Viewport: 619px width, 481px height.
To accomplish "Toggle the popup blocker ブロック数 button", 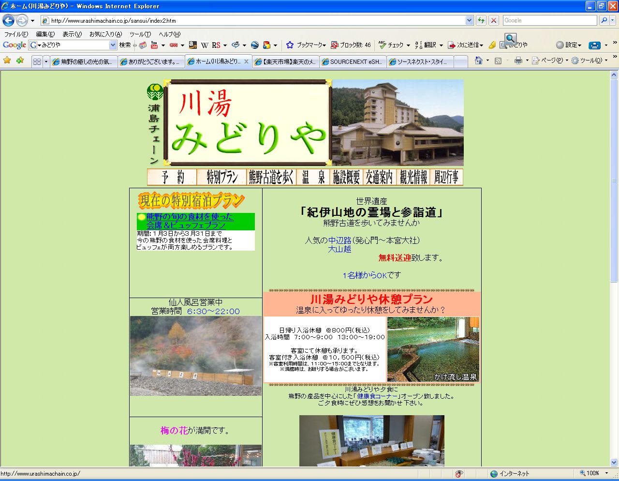I will point(351,45).
